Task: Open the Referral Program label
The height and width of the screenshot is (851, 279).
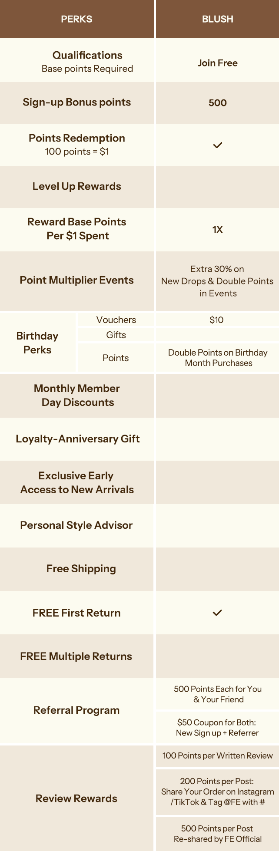Action: point(76,710)
